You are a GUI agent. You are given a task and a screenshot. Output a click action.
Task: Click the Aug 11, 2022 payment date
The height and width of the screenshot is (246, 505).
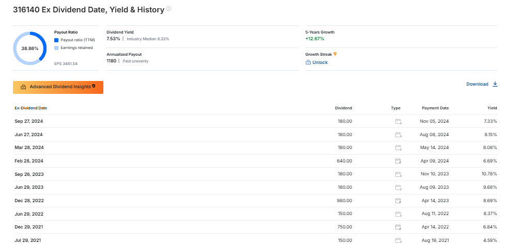435,214
